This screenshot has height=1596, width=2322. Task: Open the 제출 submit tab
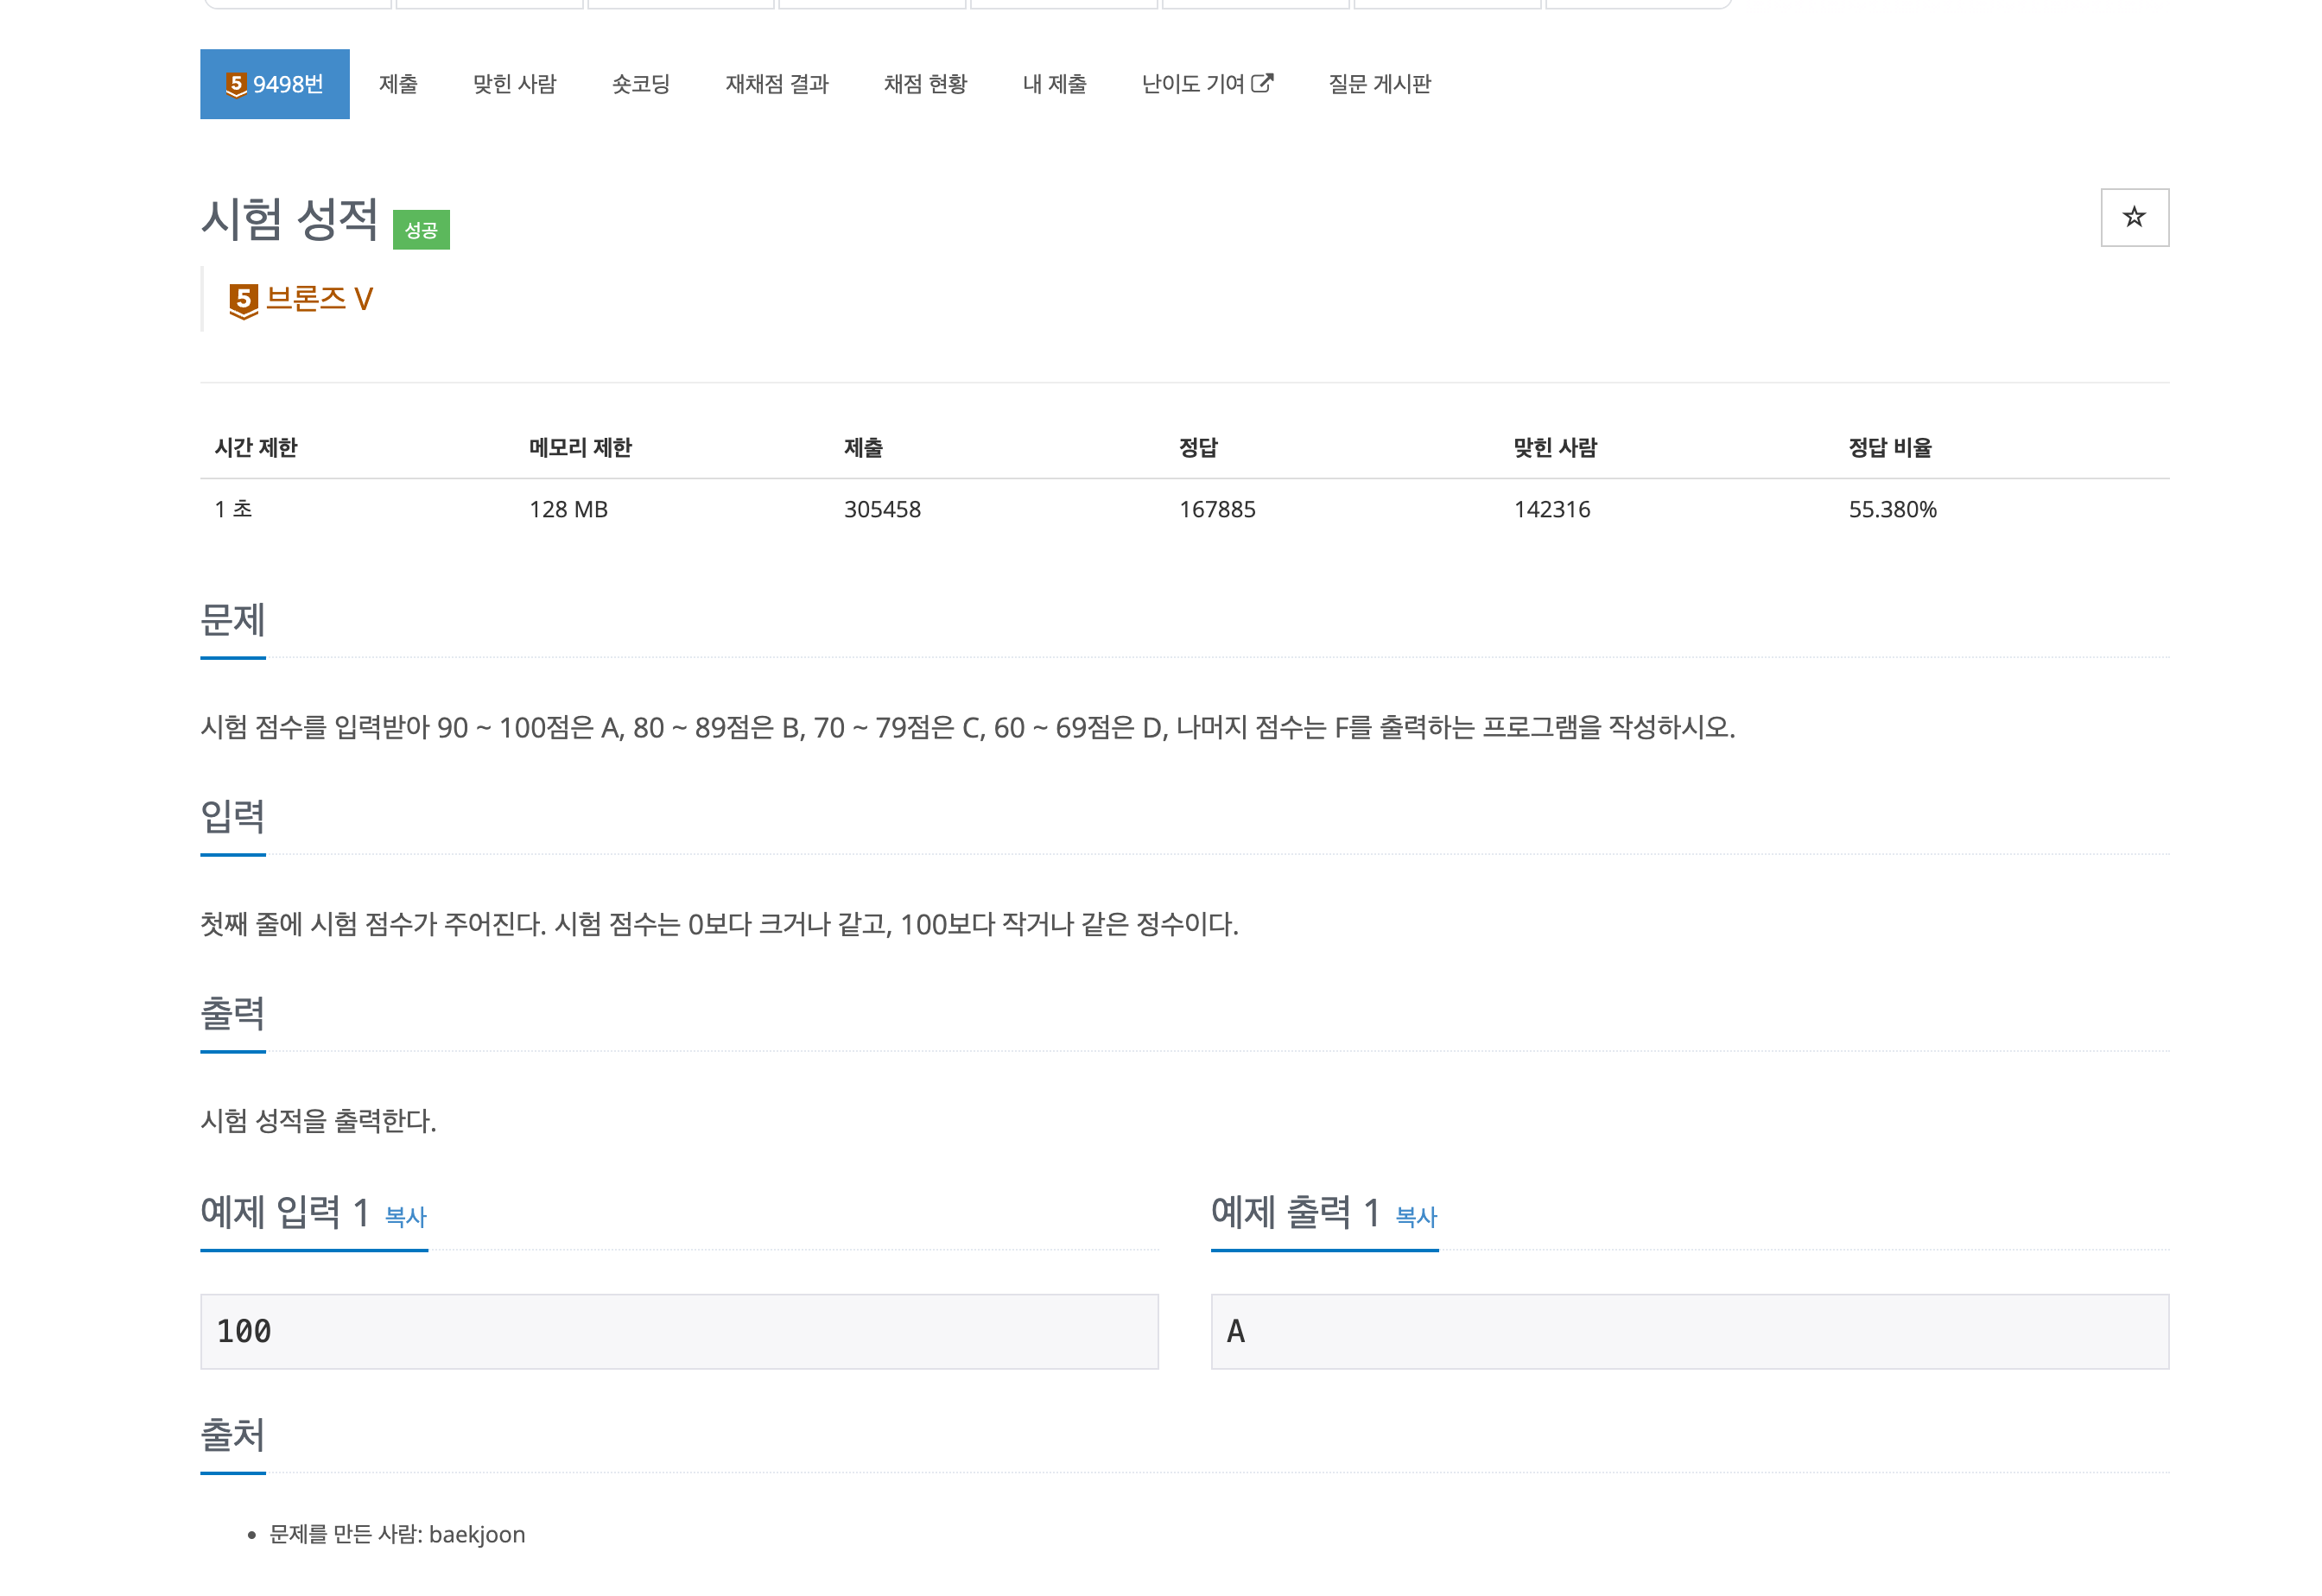[398, 84]
